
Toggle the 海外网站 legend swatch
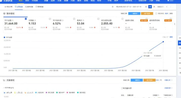tap(78, 92)
